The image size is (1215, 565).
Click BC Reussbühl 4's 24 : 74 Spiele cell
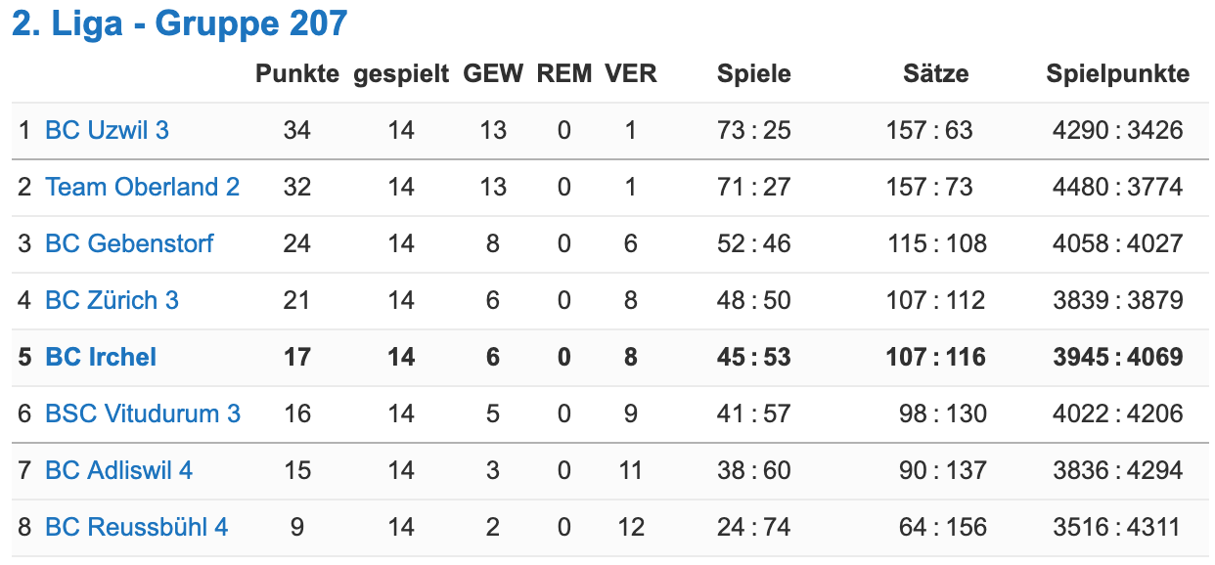[753, 527]
